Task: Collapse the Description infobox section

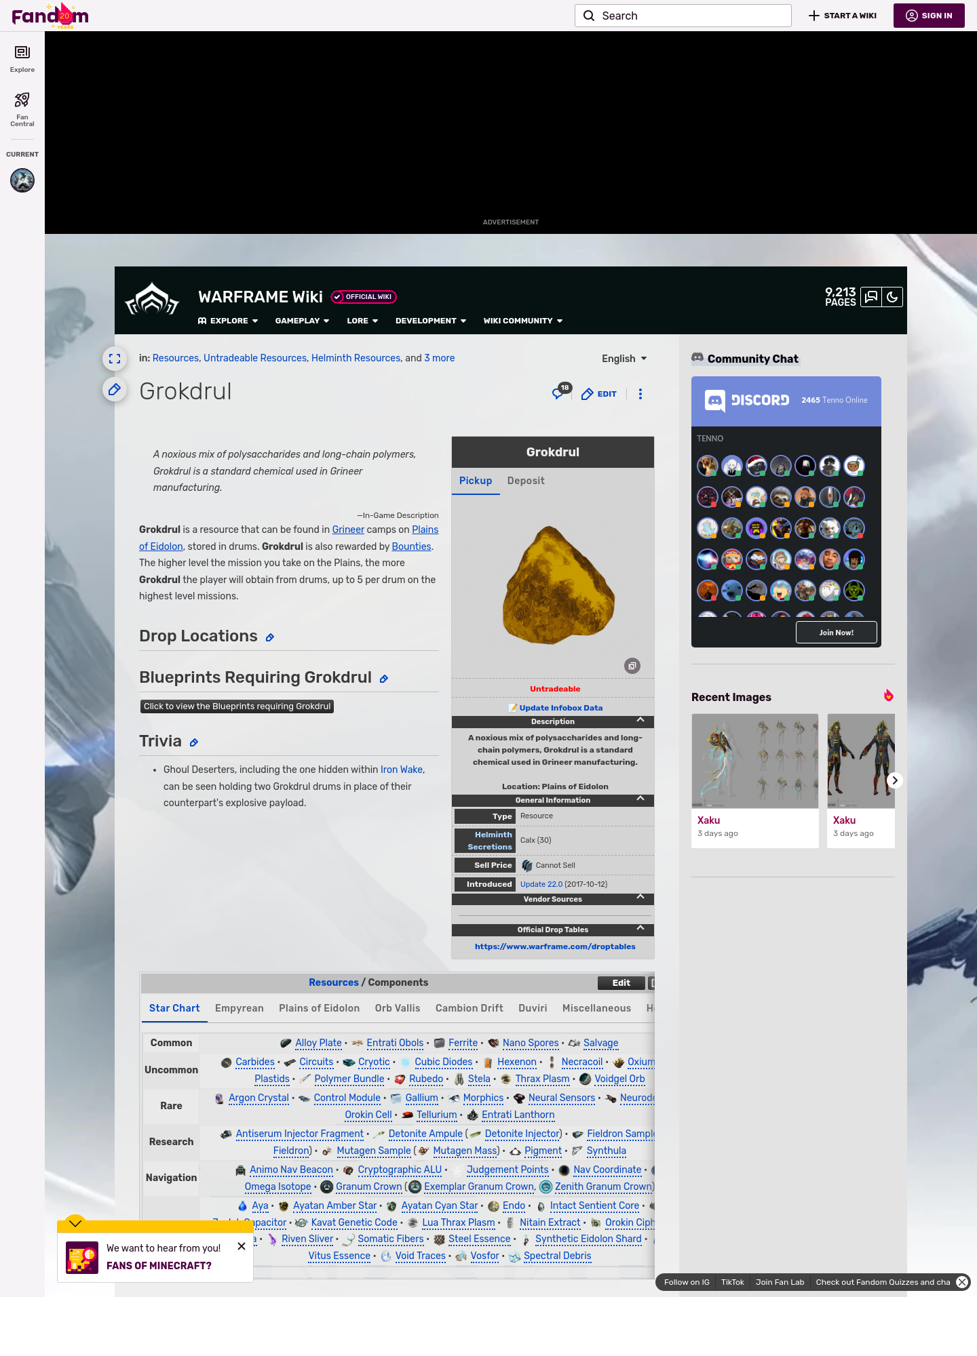Action: (x=640, y=720)
